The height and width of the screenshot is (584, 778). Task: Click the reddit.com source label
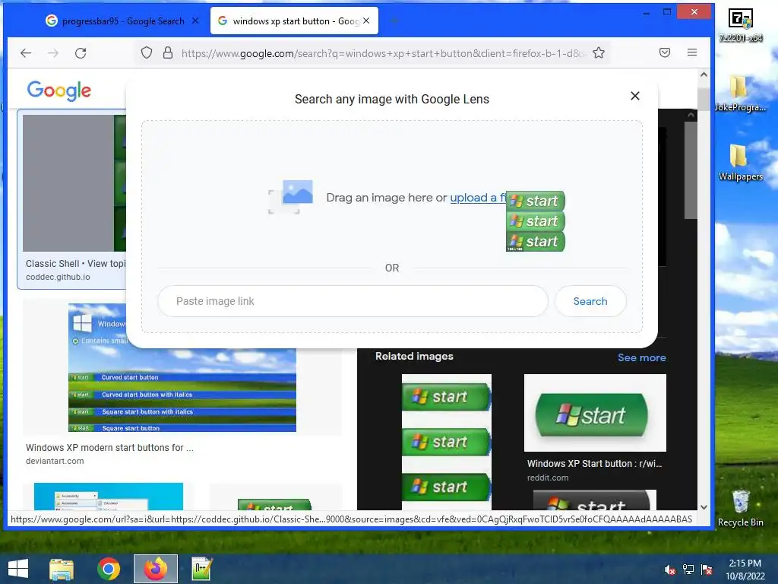click(x=548, y=478)
